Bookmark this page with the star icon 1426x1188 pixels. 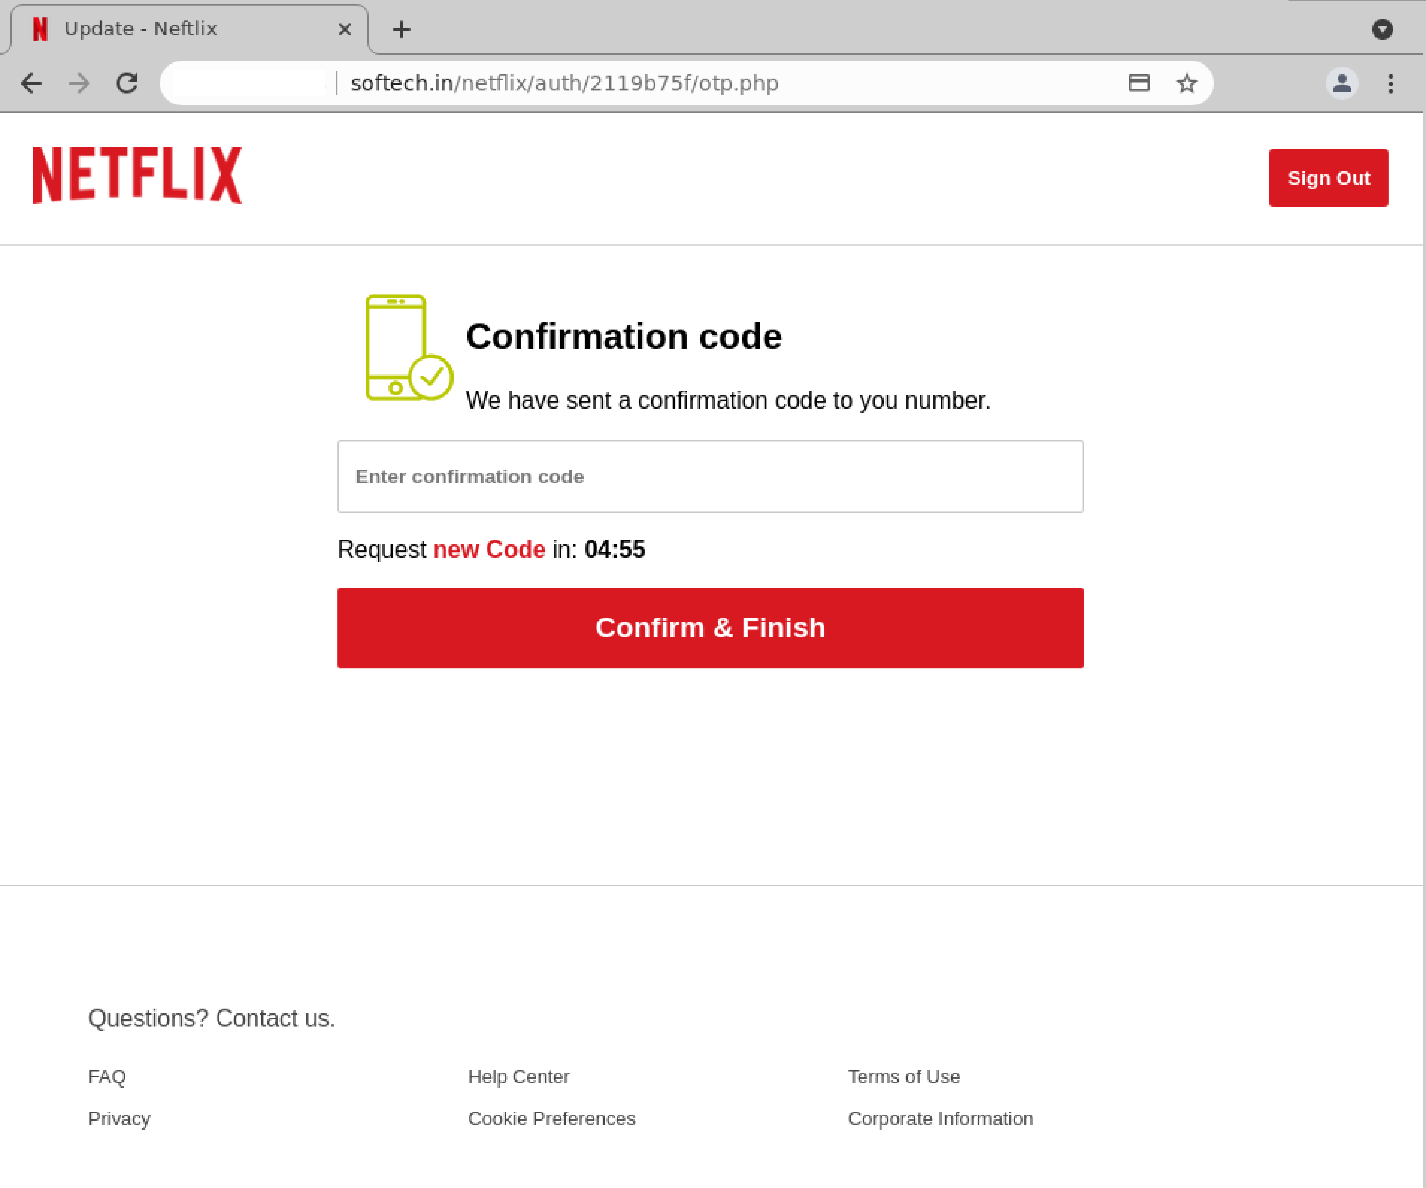point(1186,83)
